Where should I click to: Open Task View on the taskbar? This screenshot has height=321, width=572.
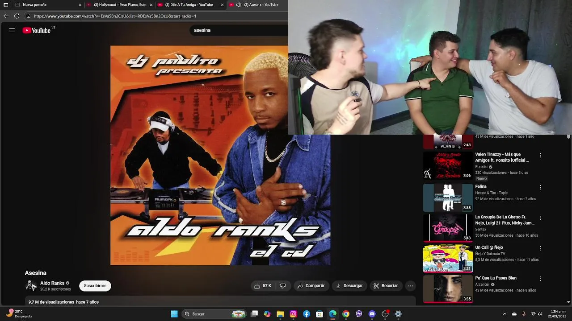click(254, 314)
